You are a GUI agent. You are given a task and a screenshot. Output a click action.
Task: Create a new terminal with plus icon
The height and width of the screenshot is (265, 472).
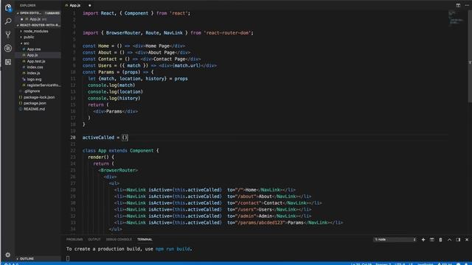click(x=423, y=239)
